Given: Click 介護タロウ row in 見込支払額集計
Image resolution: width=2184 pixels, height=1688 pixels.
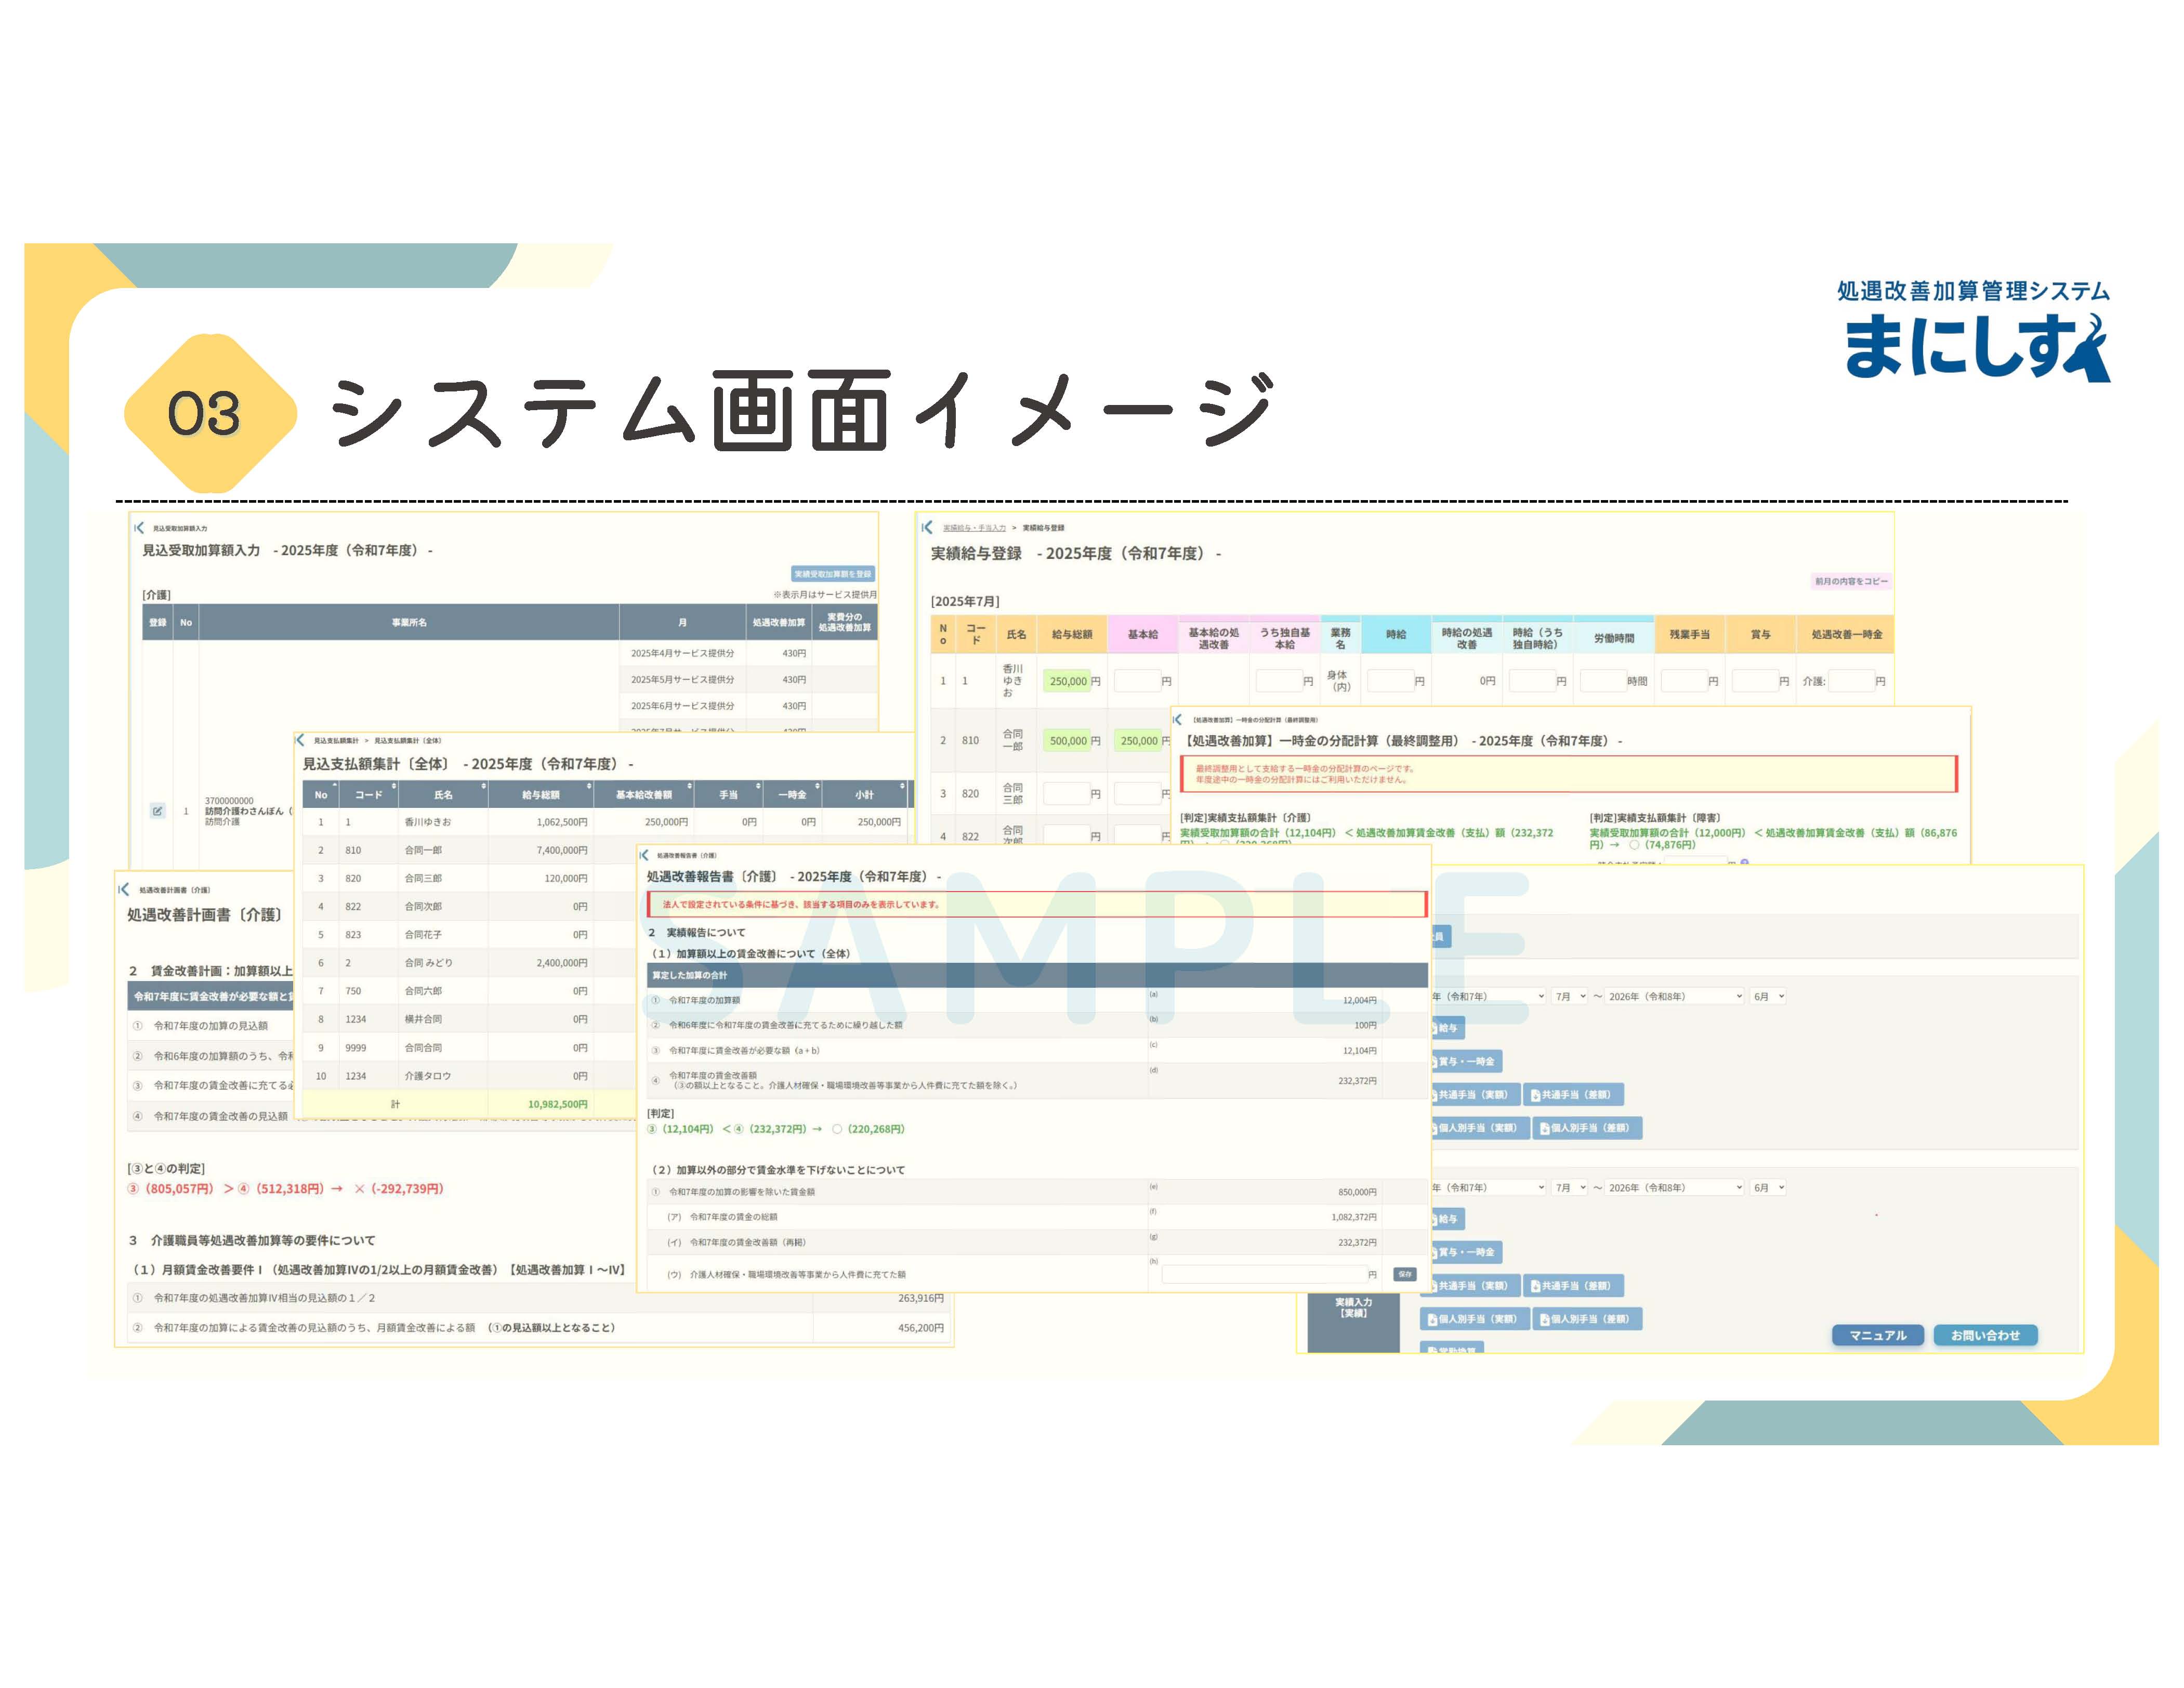Looking at the screenshot, I should 470,1076.
